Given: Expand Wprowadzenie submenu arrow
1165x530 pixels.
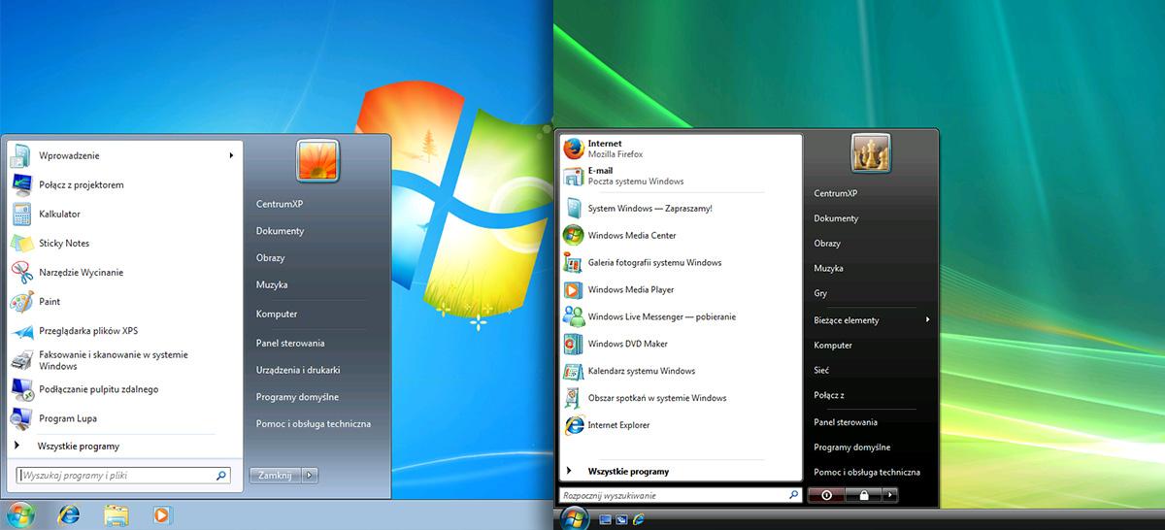Looking at the screenshot, I should (x=231, y=155).
